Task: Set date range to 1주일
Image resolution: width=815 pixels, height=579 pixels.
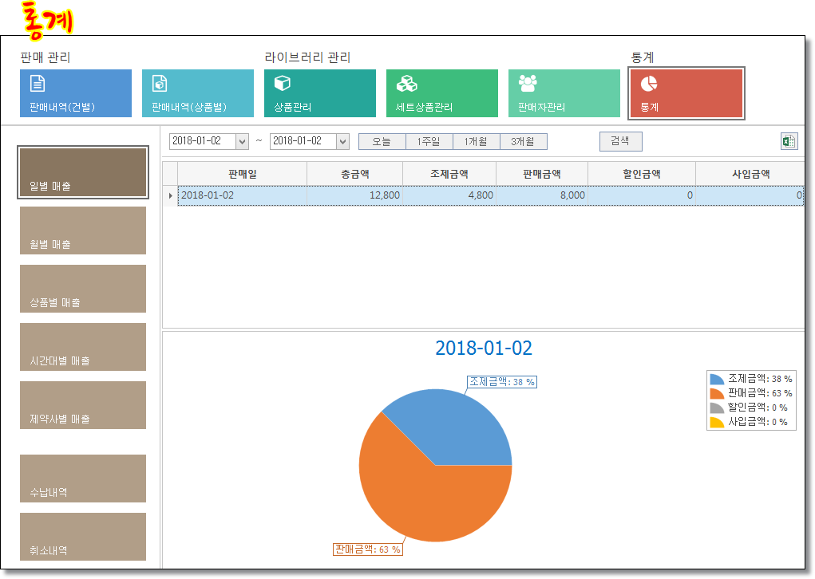Action: pos(429,141)
